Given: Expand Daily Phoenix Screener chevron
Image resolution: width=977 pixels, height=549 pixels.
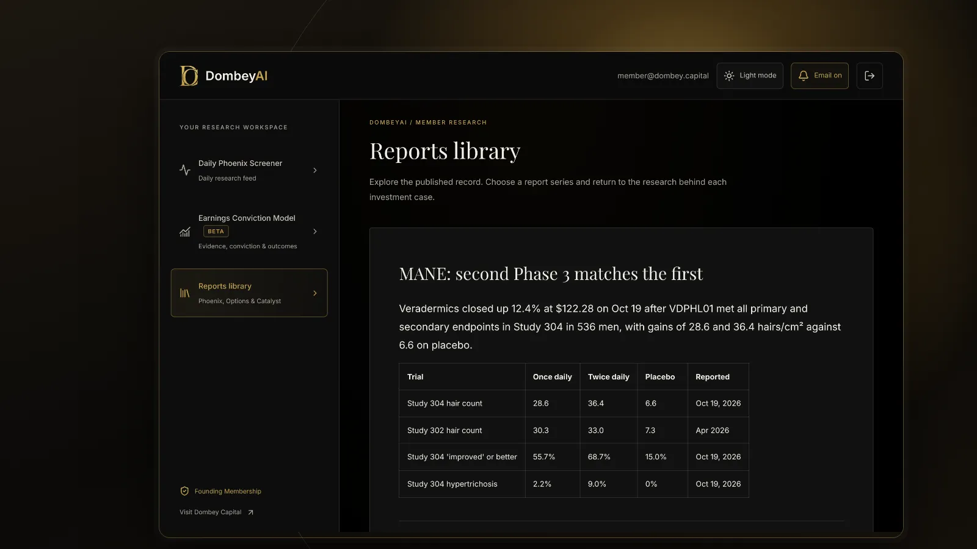Looking at the screenshot, I should coord(315,170).
